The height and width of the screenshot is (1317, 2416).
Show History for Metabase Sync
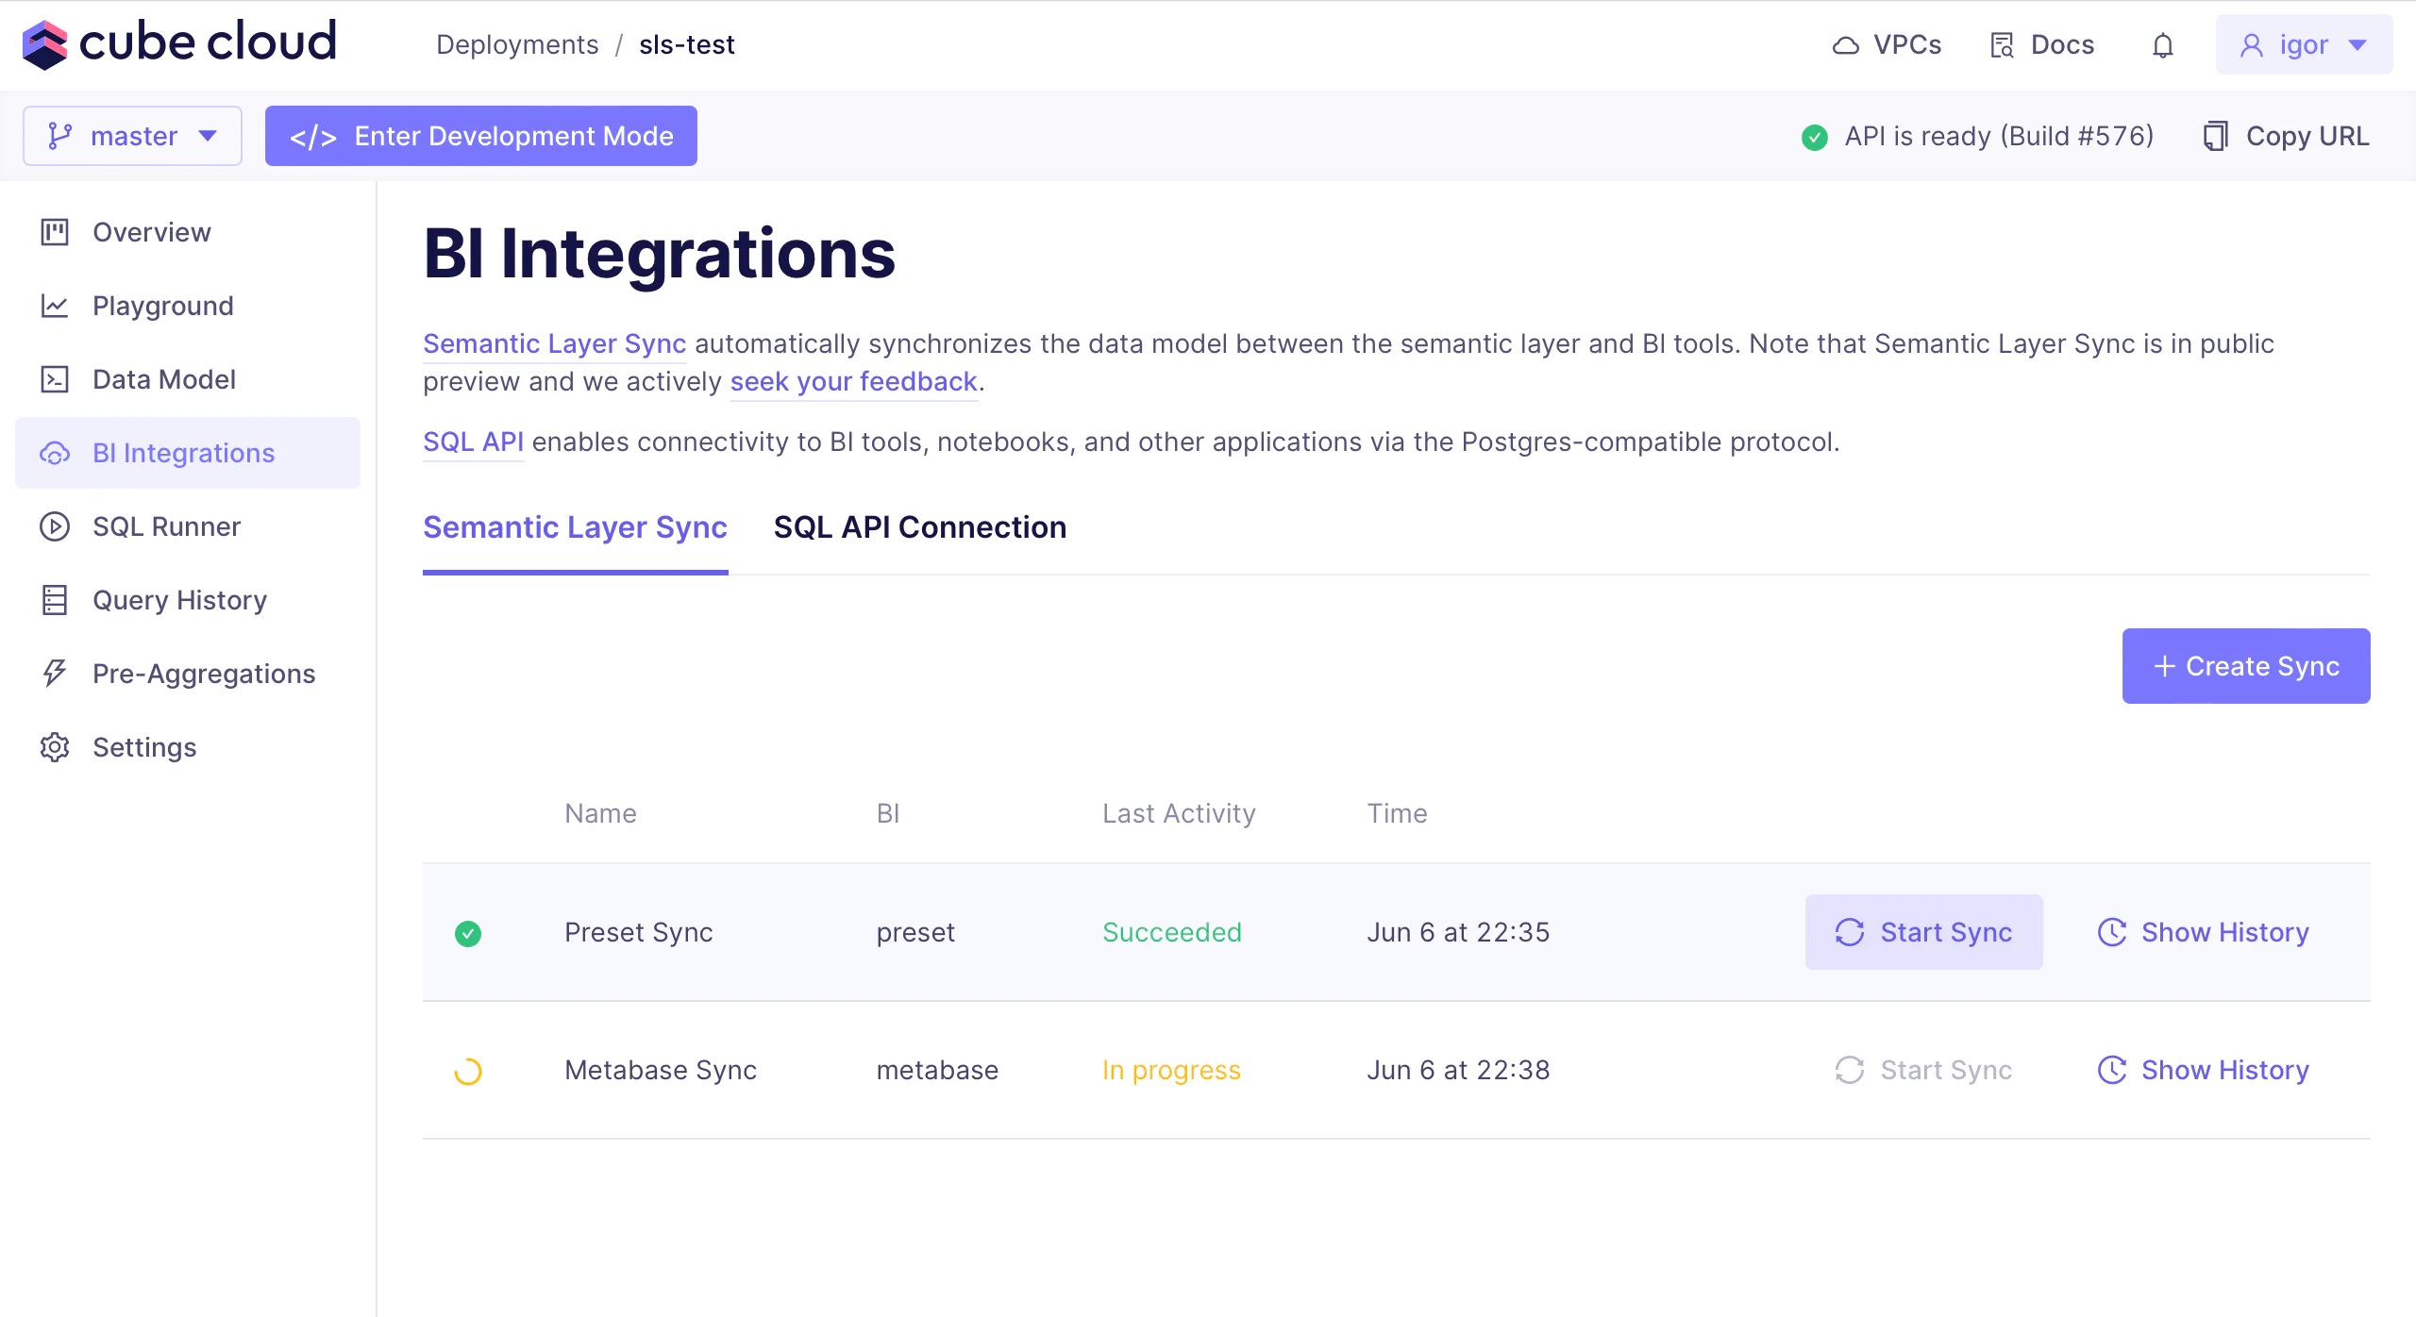coord(2203,1070)
